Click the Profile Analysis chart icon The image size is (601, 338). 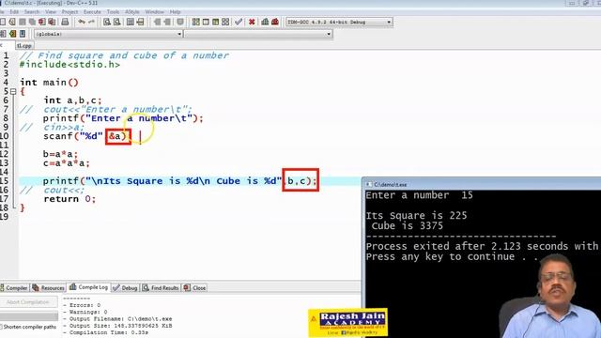click(265, 22)
